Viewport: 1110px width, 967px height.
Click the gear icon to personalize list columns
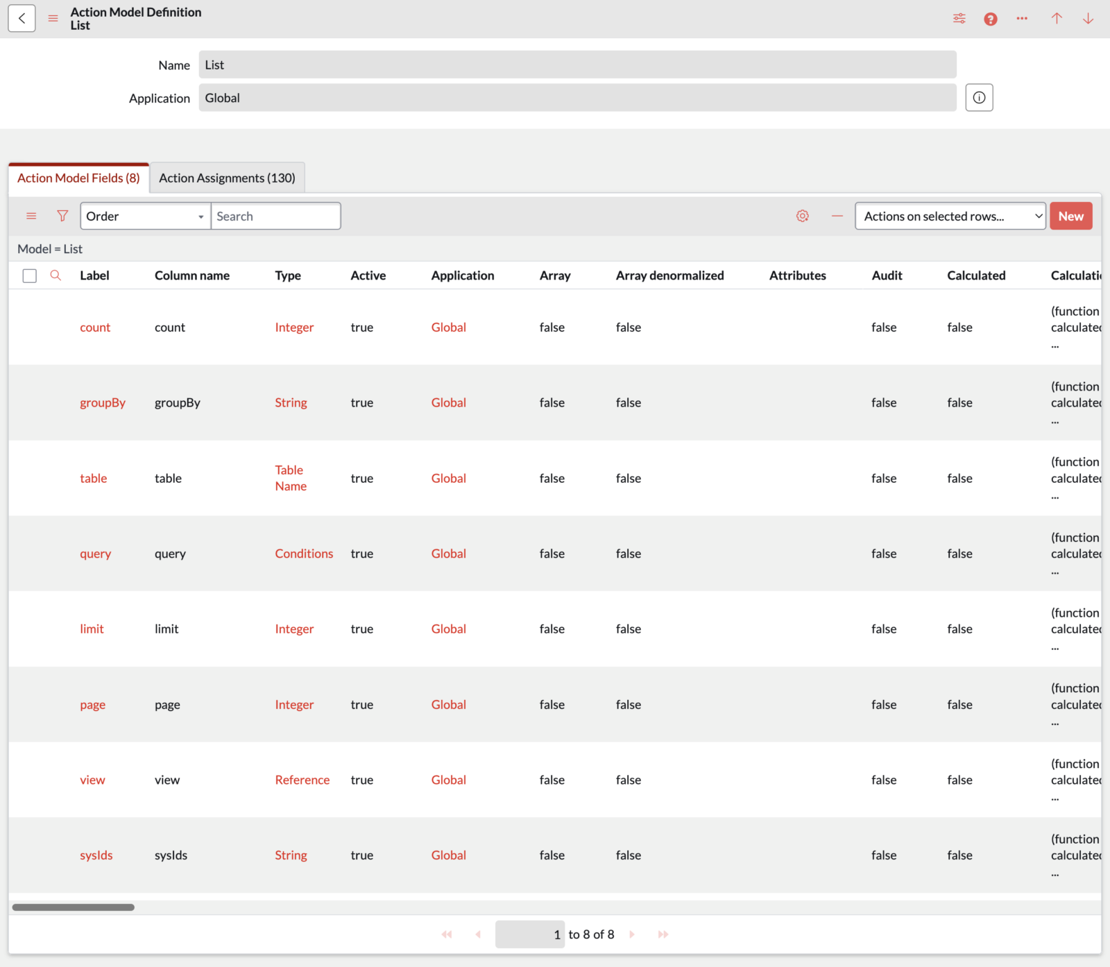click(x=803, y=216)
